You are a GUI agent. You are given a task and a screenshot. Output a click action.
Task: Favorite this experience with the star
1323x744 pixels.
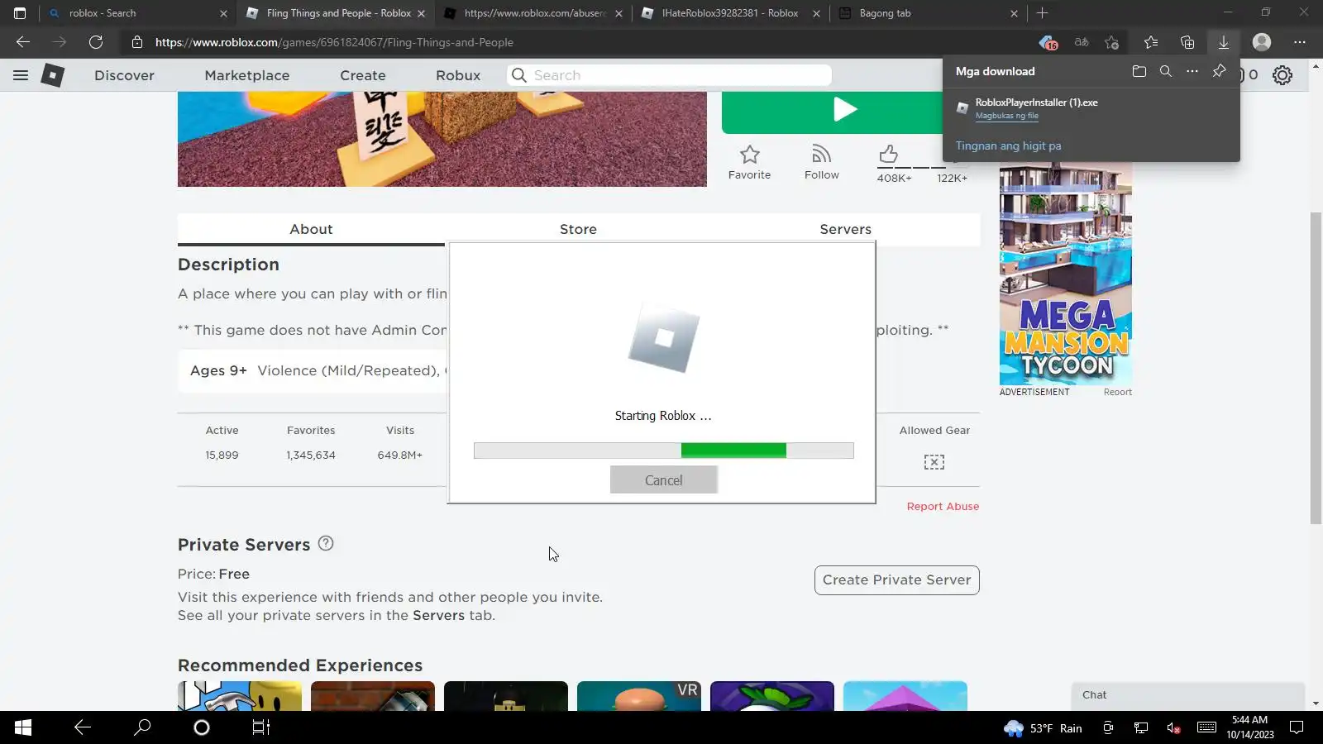750,162
